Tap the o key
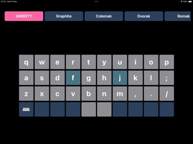Image resolution: width=193 pixels, height=144 pixels. pyautogui.click(x=151, y=62)
